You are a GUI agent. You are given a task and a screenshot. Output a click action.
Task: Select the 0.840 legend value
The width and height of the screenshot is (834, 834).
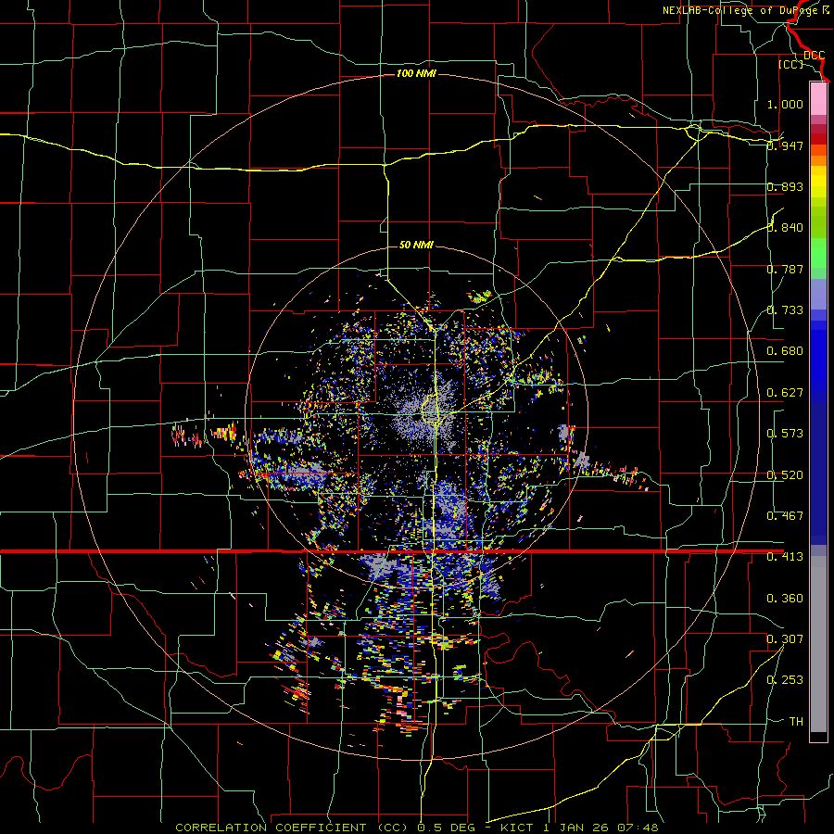click(x=785, y=228)
